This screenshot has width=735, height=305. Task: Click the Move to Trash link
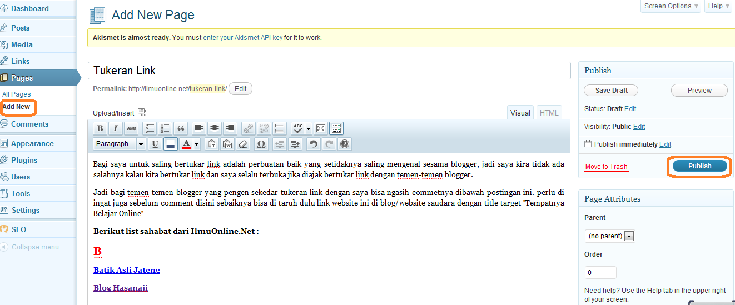click(606, 167)
